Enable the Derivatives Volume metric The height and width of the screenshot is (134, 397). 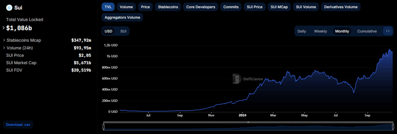(x=341, y=7)
